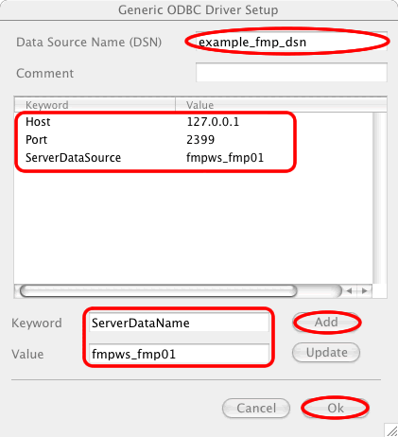Select the Port row in keyword list
Screen dimensions: 398x437
pos(194,140)
